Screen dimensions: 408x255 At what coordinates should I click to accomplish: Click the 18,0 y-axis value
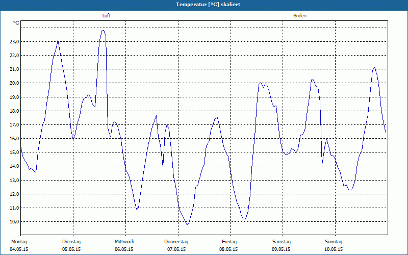[15, 111]
